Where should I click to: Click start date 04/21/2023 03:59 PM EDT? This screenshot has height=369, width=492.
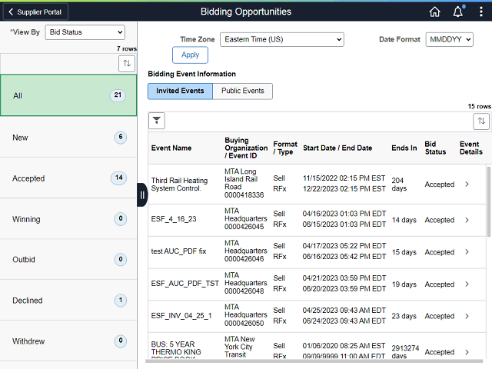coord(344,278)
